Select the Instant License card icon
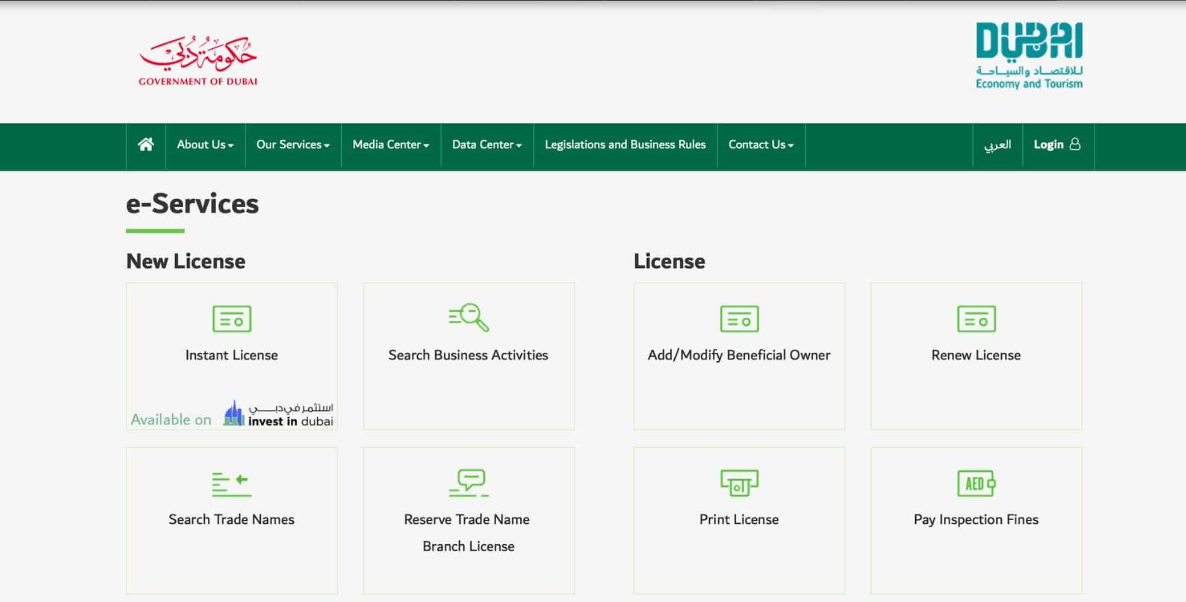 tap(232, 319)
